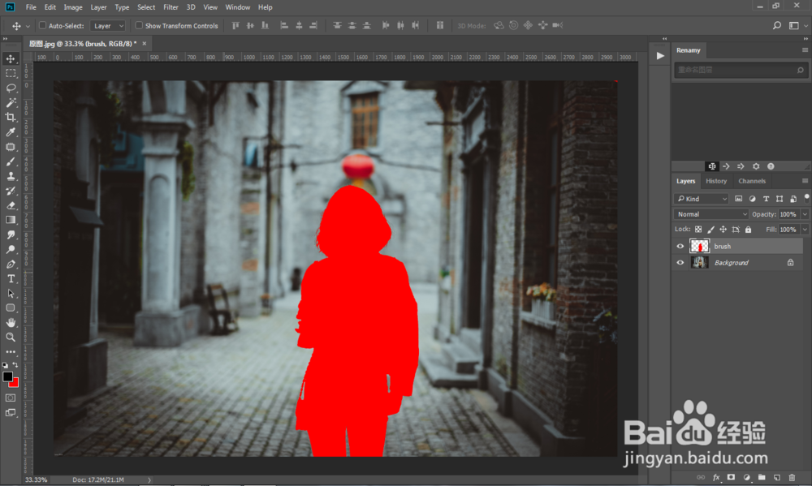
Task: Open the Search icon in options bar
Action: tap(777, 25)
